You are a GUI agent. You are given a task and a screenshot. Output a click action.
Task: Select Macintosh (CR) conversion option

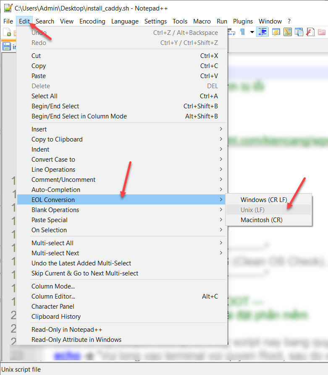[261, 220]
